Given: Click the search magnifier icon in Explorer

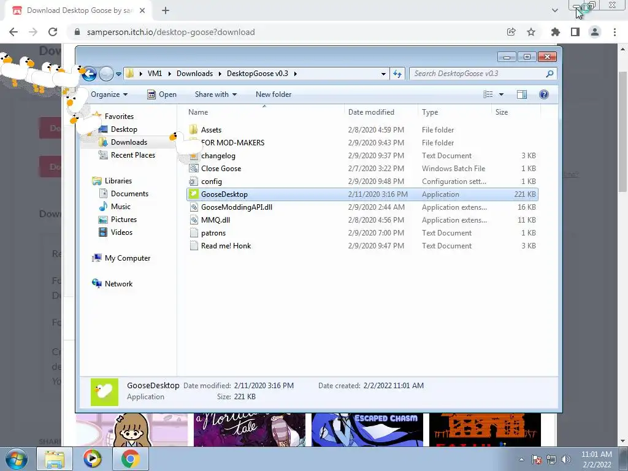Looking at the screenshot, I should pos(549,74).
